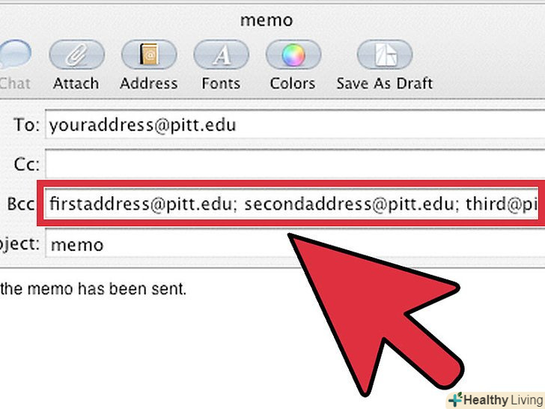The image size is (545, 409).
Task: Click the Attach paperclip icon
Action: pos(76,55)
